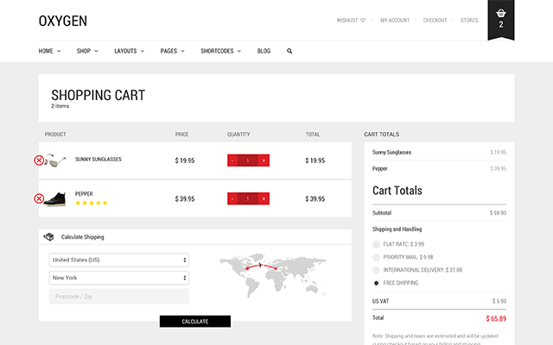553x345 pixels.
Task: Click the Pepper quantity value field
Action: [248, 199]
